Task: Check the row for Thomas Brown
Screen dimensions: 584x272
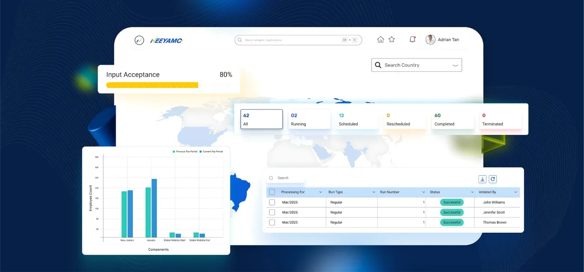Action: (272, 222)
